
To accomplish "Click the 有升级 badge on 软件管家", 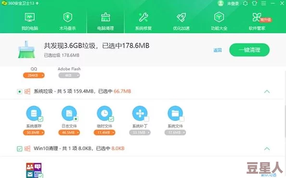I will pyautogui.click(x=266, y=20).
